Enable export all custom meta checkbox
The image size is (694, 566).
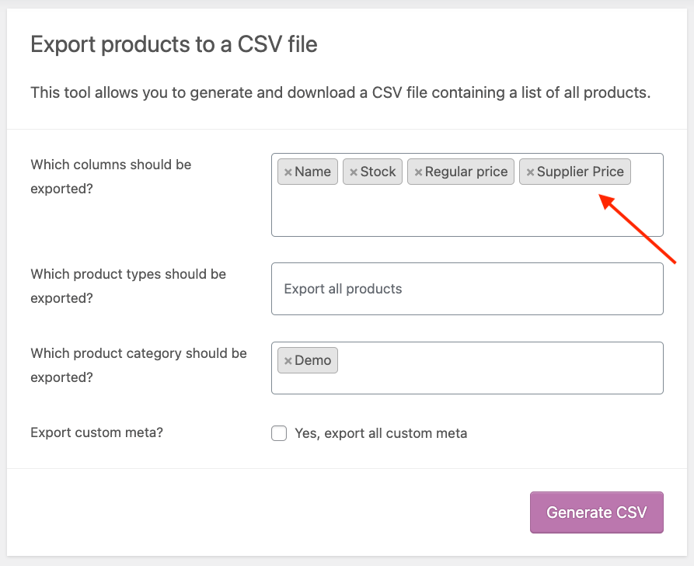pos(279,433)
